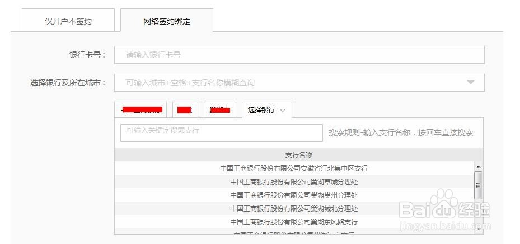Switch to the 仅开户不签约 tab
Screen dimensions: 520x244
click(x=68, y=21)
